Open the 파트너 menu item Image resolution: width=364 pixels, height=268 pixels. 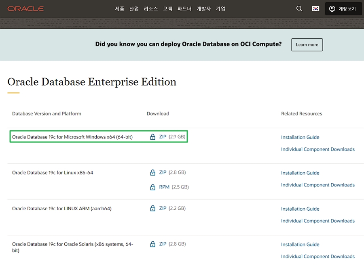click(184, 8)
